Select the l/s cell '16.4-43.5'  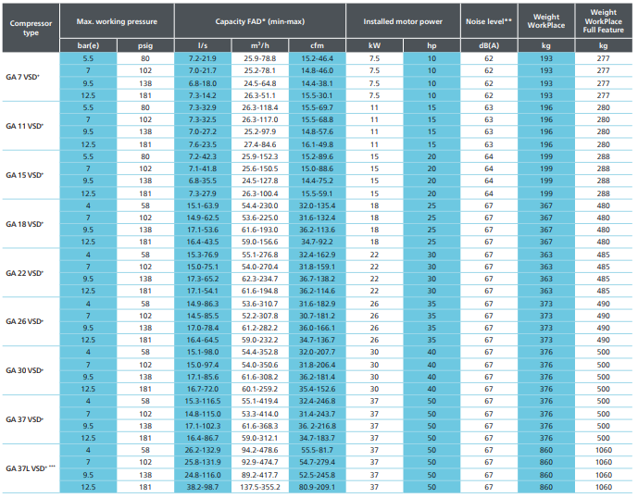coord(203,243)
